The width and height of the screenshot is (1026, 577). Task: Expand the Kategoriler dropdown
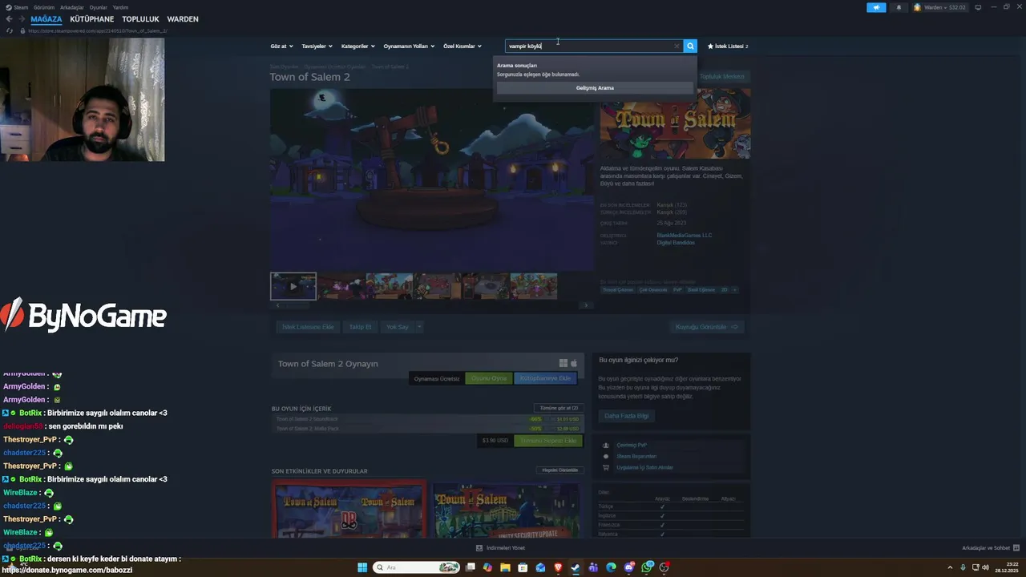click(x=357, y=46)
